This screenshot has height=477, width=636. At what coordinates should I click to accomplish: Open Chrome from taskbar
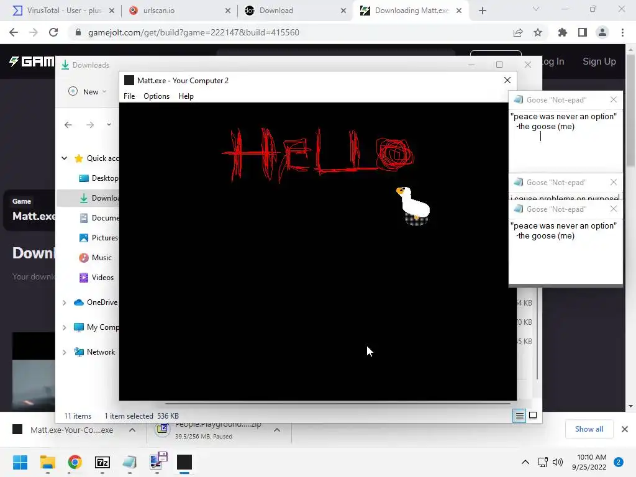pos(75,462)
